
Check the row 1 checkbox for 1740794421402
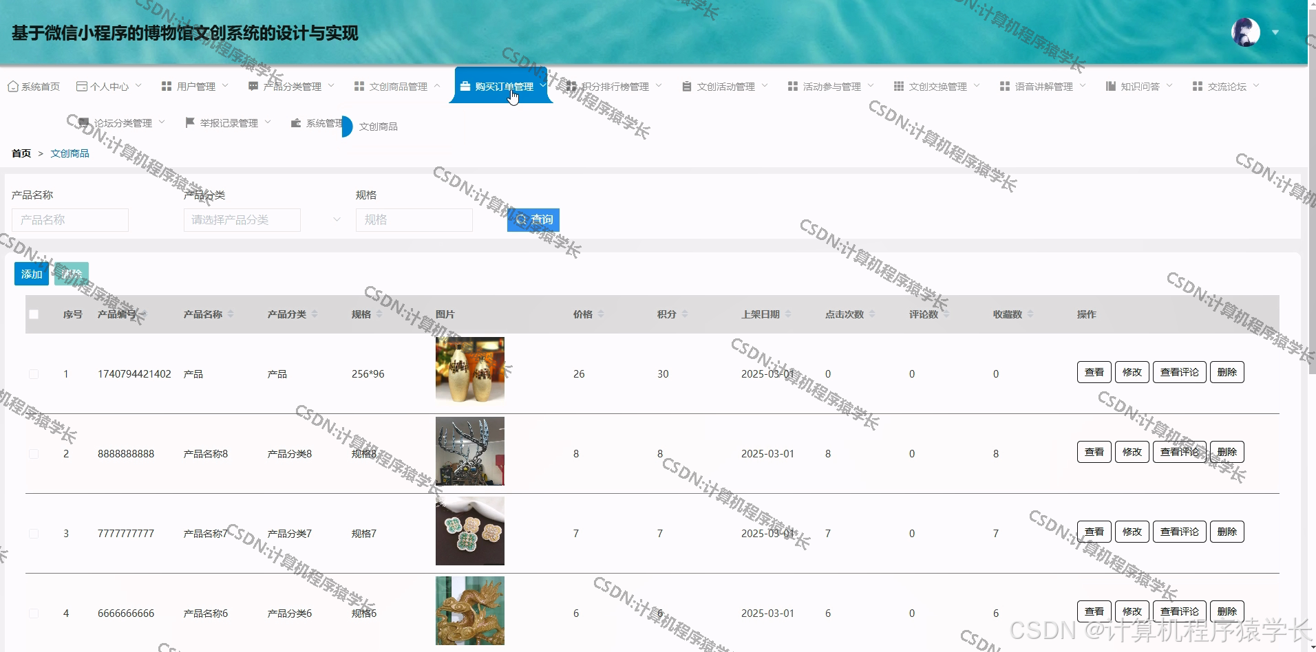pyautogui.click(x=34, y=374)
